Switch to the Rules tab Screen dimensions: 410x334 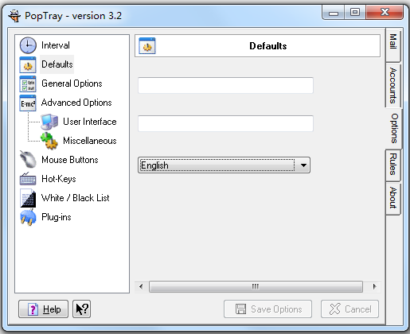393,165
